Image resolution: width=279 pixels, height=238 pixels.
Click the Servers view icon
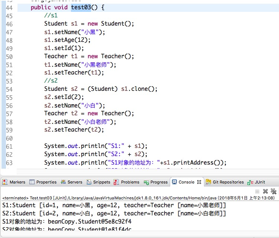pos(63,182)
